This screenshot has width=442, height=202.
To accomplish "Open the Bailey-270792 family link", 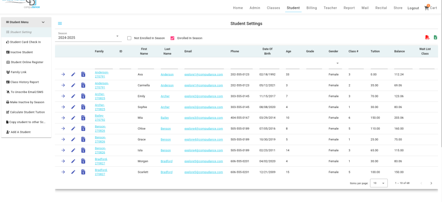I will [x=99, y=118].
